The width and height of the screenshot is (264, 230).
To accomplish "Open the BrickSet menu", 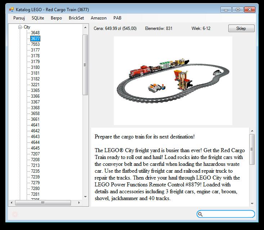I will coord(76,18).
